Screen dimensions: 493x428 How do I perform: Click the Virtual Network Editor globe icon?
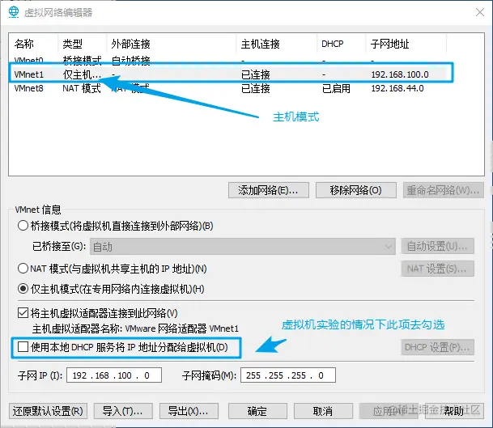click(14, 12)
